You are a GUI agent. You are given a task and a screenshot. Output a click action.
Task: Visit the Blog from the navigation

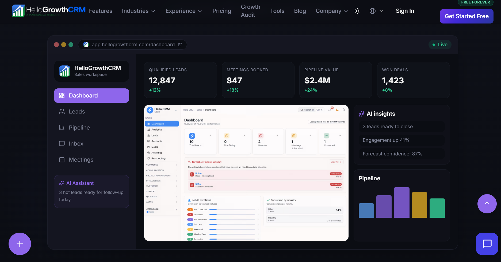pyautogui.click(x=300, y=11)
